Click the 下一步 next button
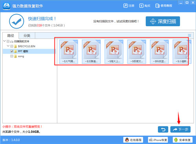This screenshot has width=196, height=144. coord(180,130)
